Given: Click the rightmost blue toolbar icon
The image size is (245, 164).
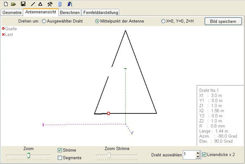Looking at the screenshot, I should point(70,4).
